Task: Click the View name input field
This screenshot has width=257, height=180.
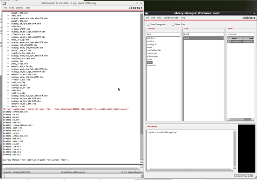Action: (239, 34)
